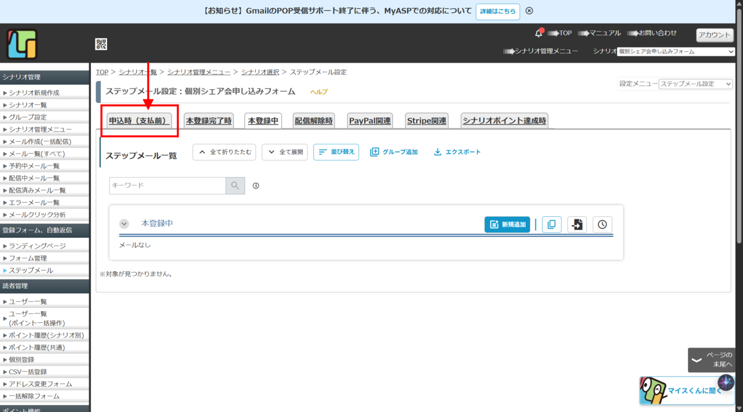Switch to 本登録中 tab
Viewport: 743px width, 412px height.
pyautogui.click(x=263, y=121)
